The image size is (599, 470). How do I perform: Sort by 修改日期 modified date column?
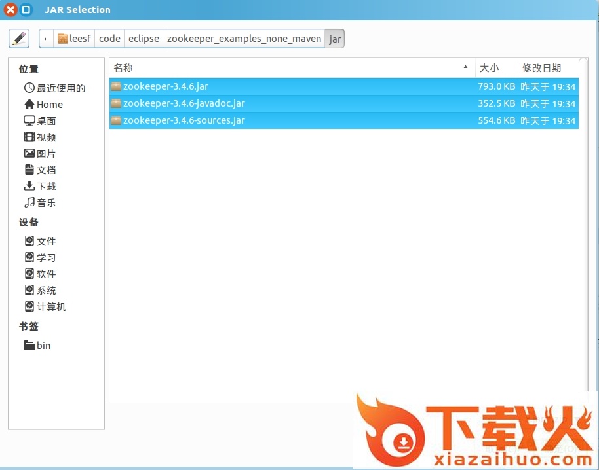point(541,68)
